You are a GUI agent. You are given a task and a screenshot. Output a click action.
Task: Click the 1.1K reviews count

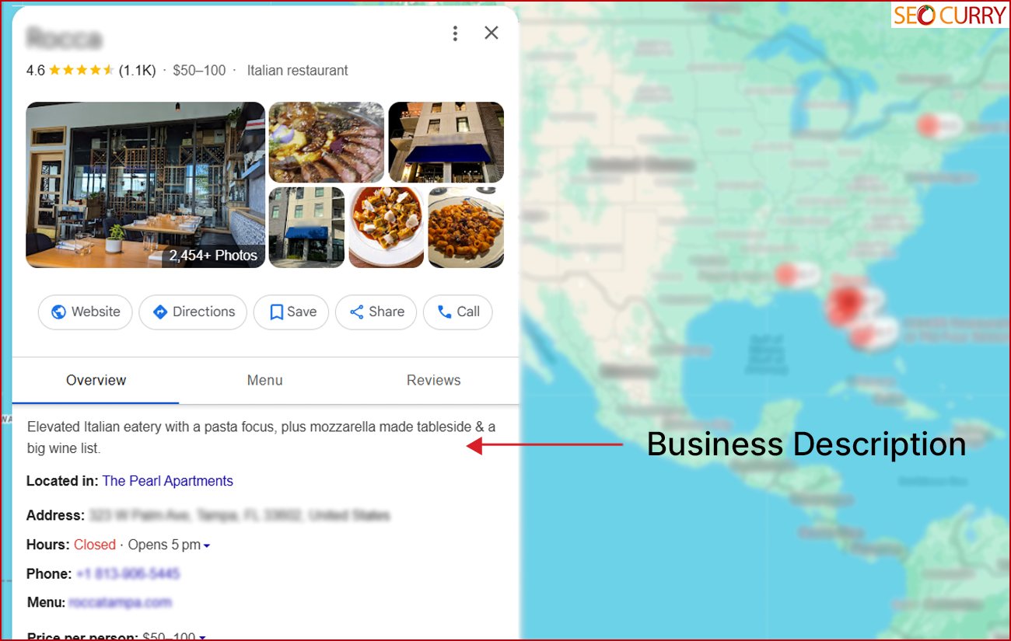click(x=137, y=71)
